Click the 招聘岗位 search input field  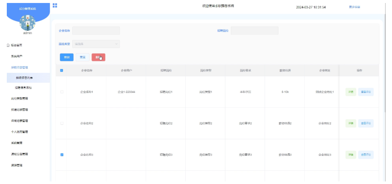255,31
